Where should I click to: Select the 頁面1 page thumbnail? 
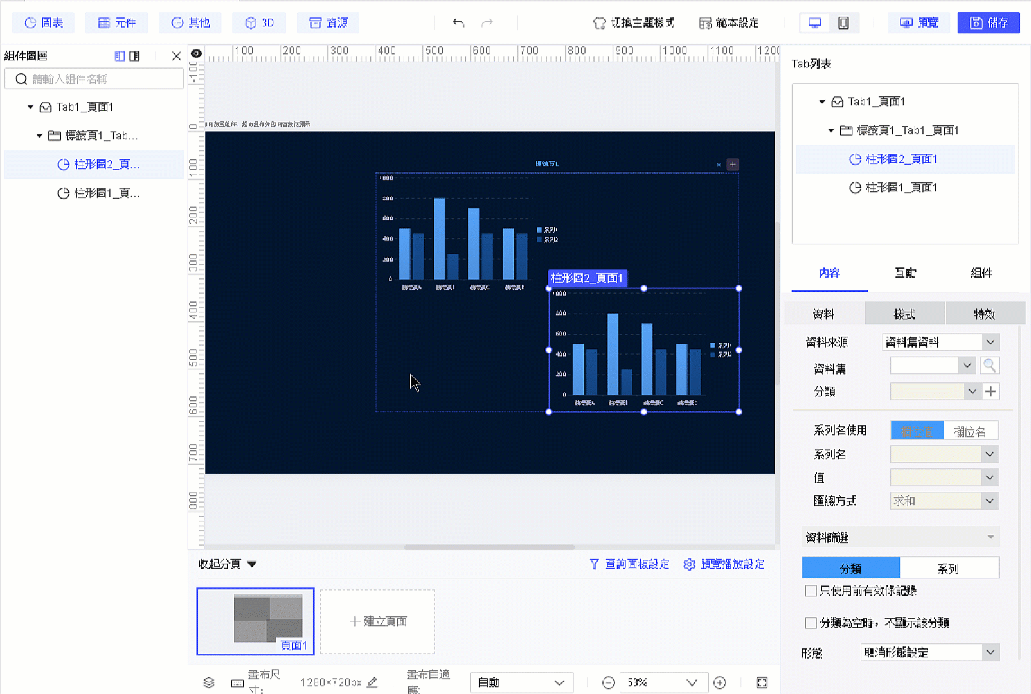[256, 621]
